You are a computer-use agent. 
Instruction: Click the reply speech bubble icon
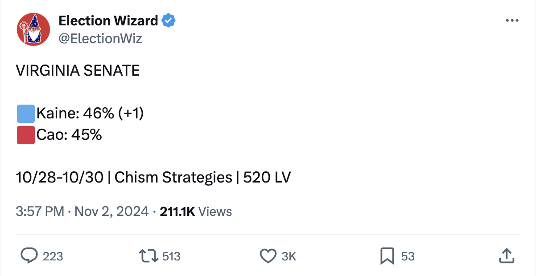point(29,256)
